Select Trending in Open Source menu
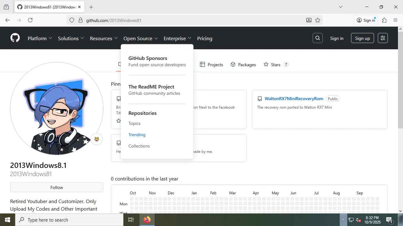 pos(137,135)
